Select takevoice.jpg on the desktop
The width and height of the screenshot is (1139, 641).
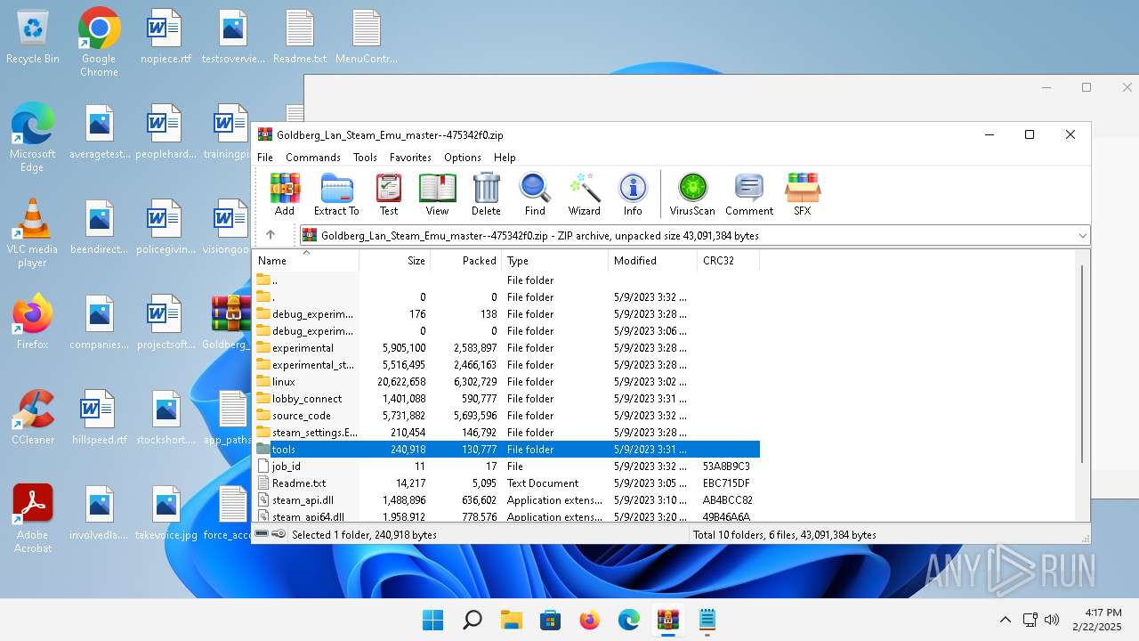pyautogui.click(x=166, y=514)
